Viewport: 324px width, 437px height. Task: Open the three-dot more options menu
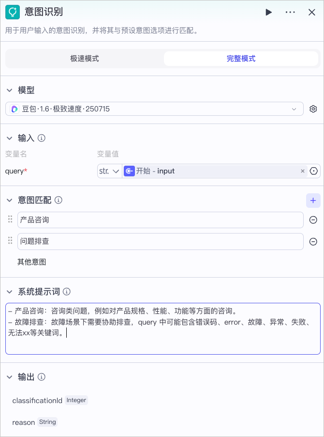point(290,13)
